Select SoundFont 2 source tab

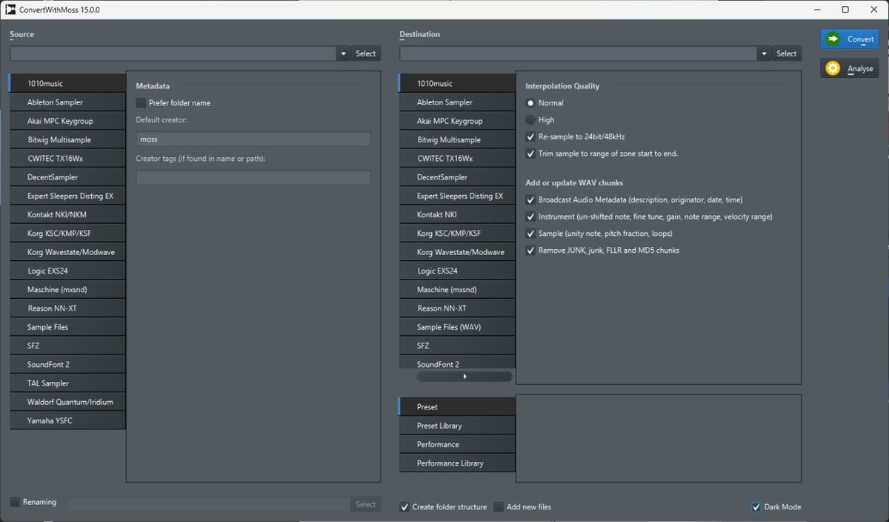point(68,364)
